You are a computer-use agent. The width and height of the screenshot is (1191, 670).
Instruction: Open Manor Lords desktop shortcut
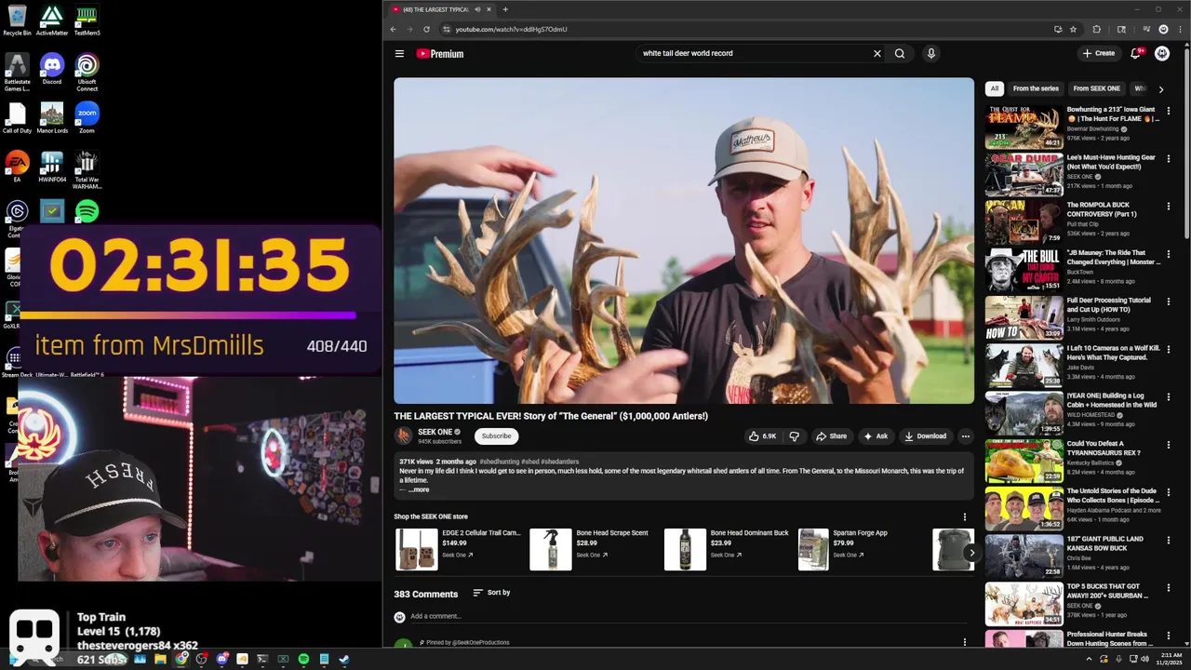52,118
